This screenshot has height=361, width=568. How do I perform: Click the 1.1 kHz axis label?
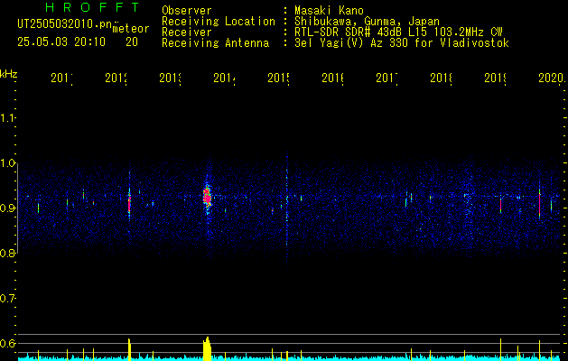pos(7,118)
